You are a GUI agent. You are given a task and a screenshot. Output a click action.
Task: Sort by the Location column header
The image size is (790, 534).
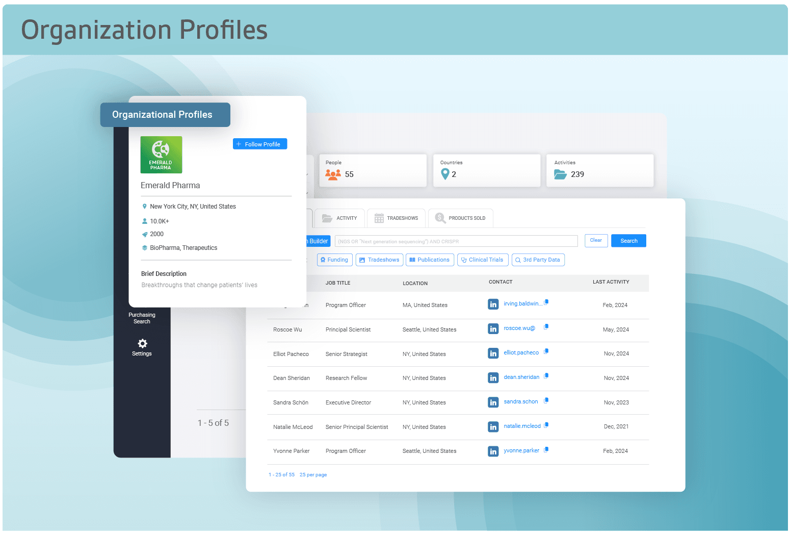pyautogui.click(x=415, y=283)
